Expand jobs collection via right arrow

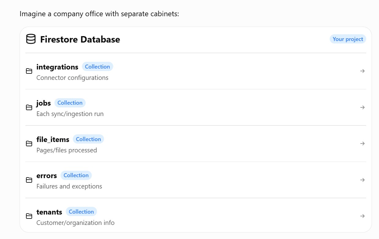[362, 107]
